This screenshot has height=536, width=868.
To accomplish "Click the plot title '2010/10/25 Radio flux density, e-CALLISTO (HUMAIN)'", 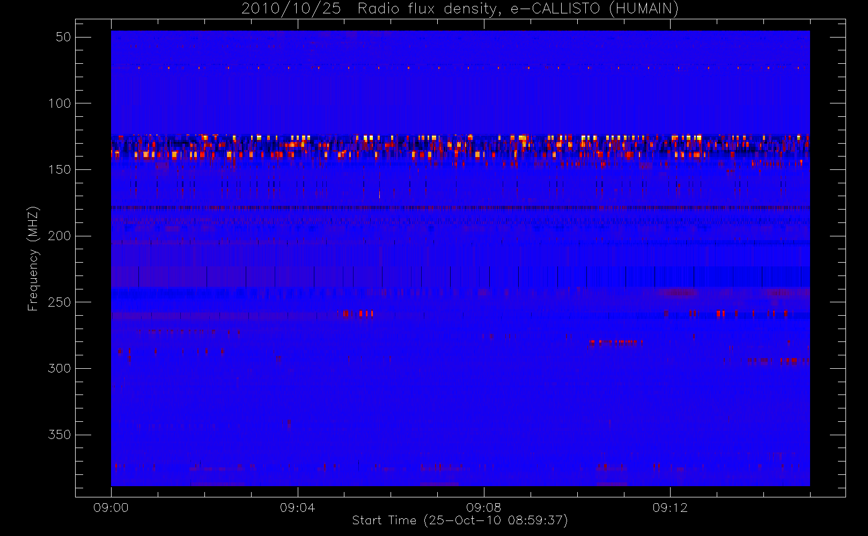I will click(x=460, y=9).
